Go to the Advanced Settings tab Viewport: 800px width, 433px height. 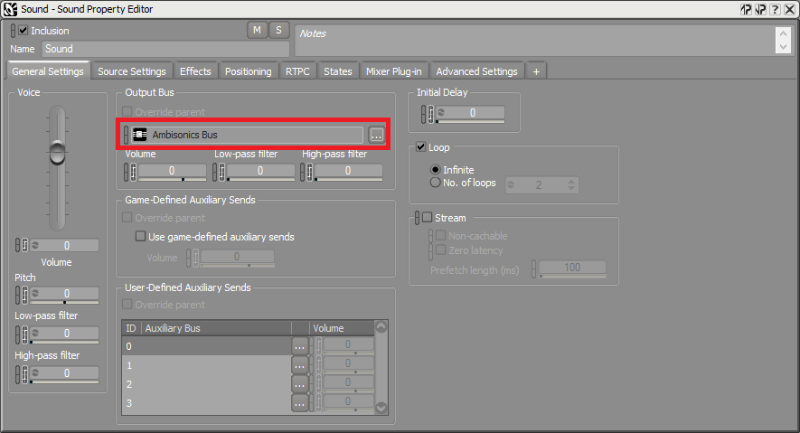476,71
